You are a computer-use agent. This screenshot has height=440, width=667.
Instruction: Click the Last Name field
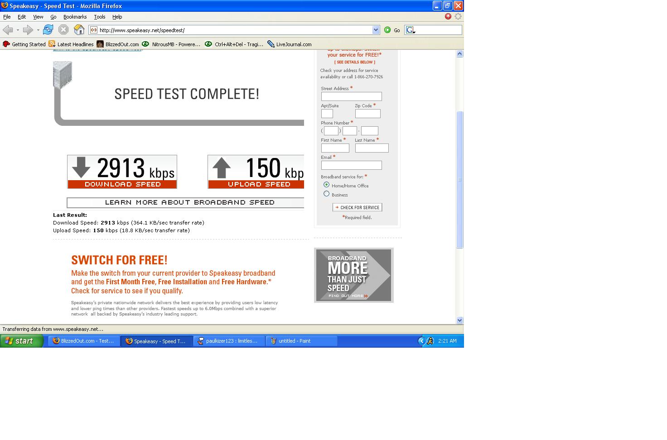pos(372,148)
